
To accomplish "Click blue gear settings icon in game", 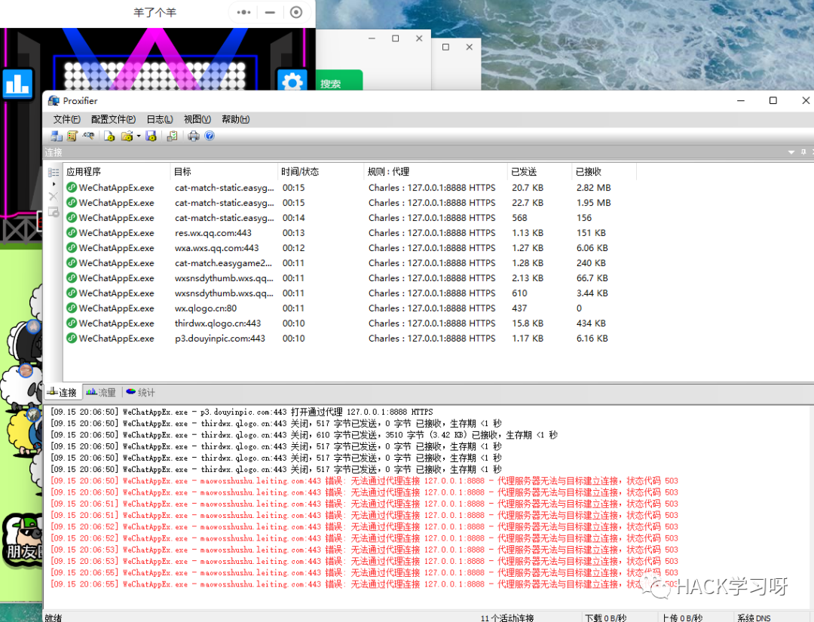I will click(x=292, y=81).
